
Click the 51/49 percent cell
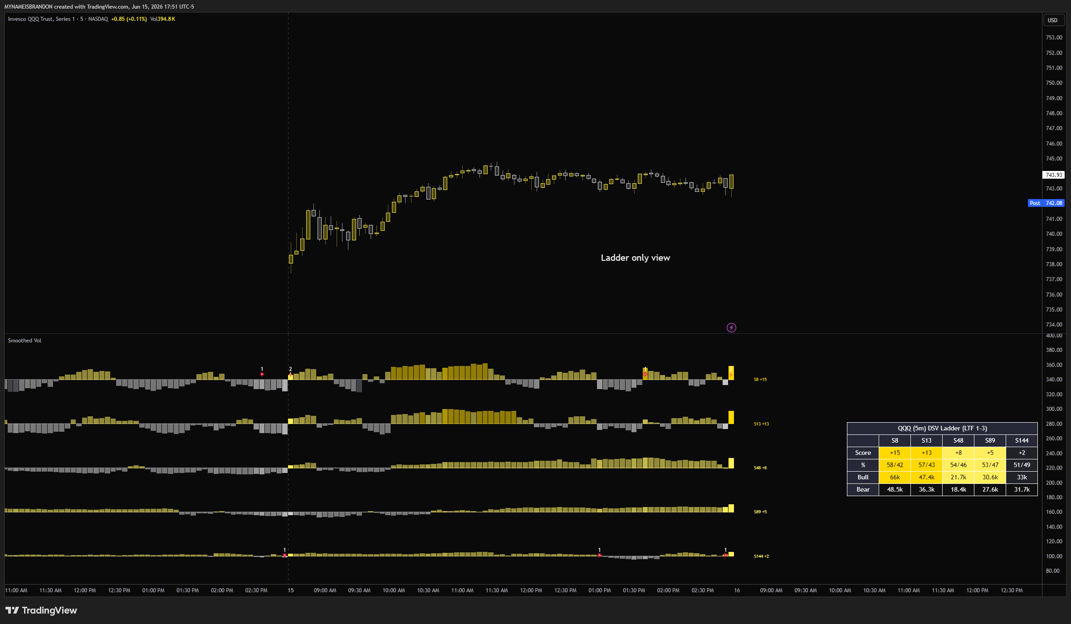[1022, 465]
